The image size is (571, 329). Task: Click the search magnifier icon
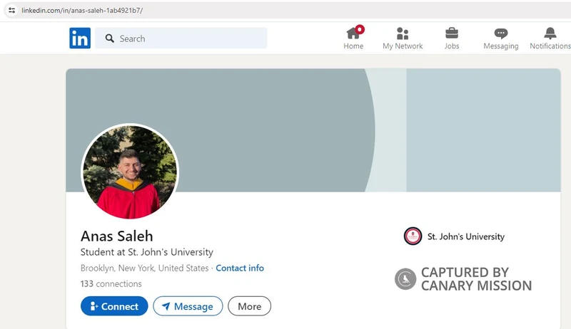(x=110, y=38)
